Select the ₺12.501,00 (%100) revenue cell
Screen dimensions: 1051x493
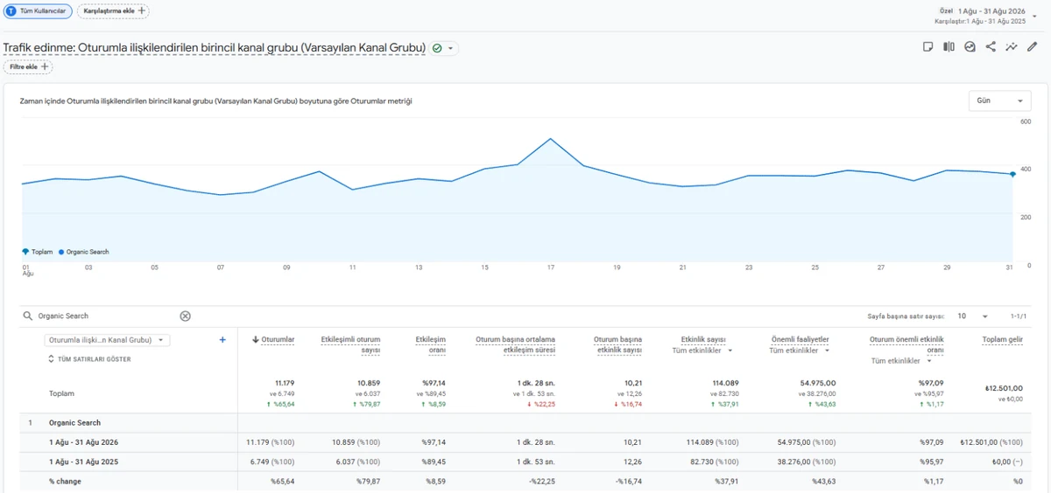[x=991, y=442]
